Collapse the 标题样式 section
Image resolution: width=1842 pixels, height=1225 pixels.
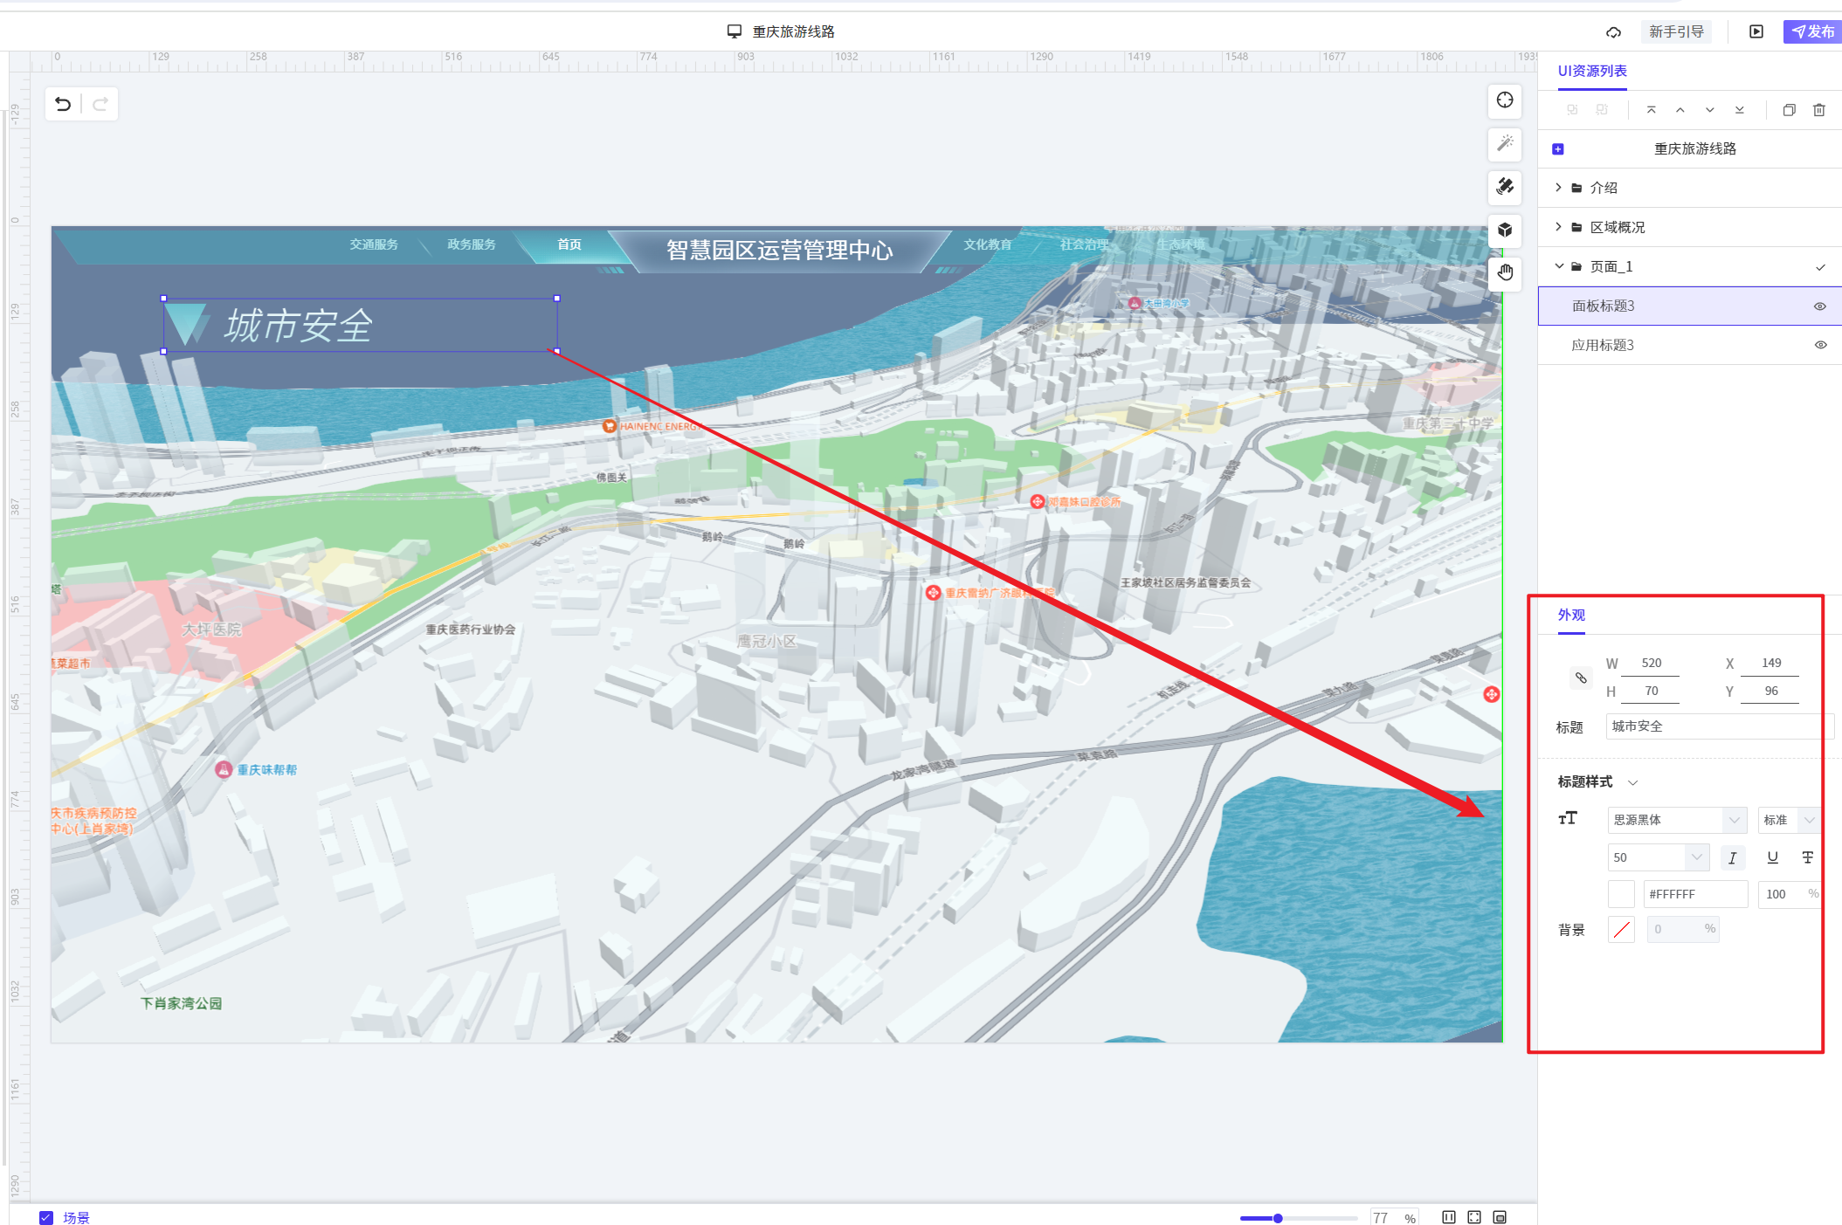(1632, 782)
